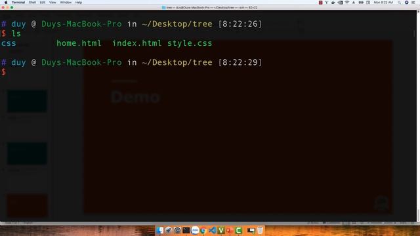Open the screen-sharing monitor icon in dock
The image size is (420, 236).
click(251, 230)
